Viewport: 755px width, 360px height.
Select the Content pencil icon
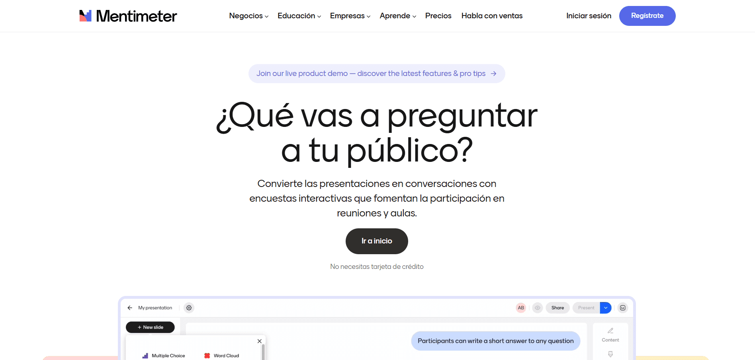[610, 331]
